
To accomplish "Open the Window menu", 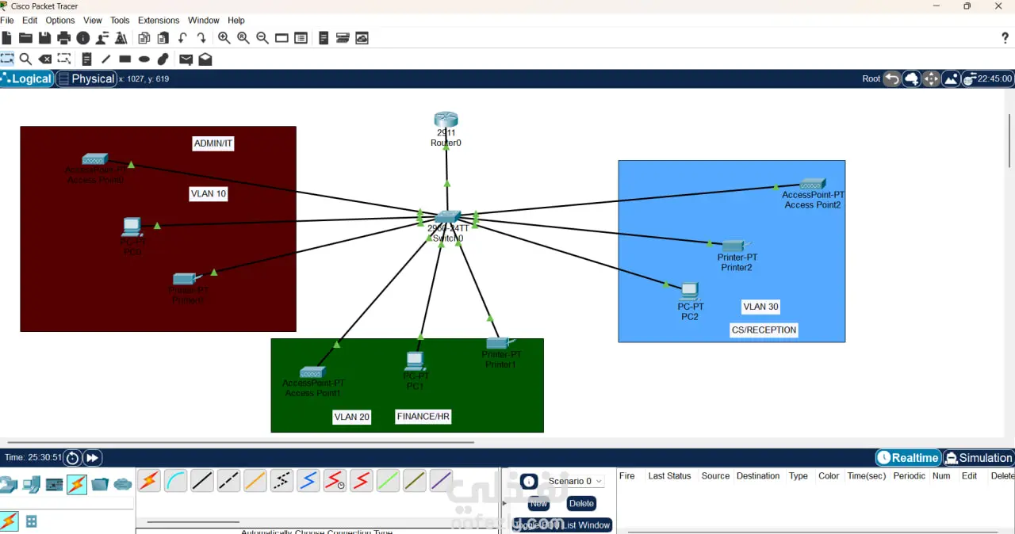I will click(x=204, y=20).
